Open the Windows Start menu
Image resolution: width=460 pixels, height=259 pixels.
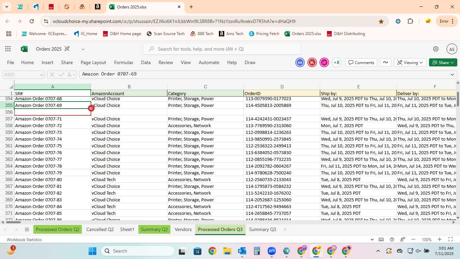coord(92,251)
